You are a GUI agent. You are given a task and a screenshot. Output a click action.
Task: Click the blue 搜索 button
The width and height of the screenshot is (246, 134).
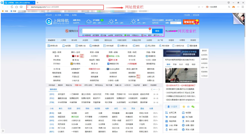pos(157,31)
